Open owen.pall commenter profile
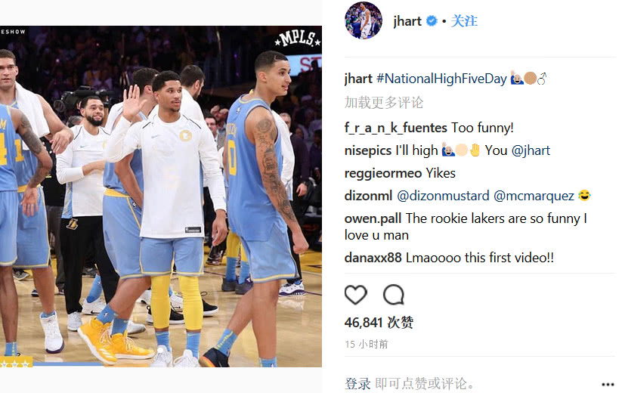Image resolution: width=622 pixels, height=393 pixels. click(x=373, y=218)
